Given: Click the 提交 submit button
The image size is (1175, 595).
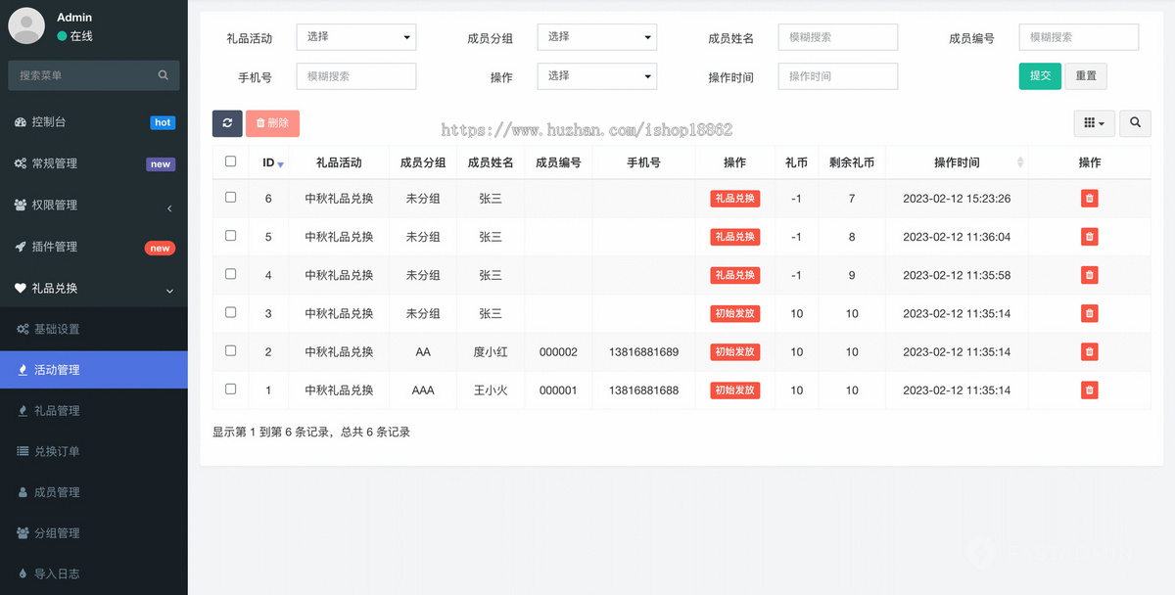Looking at the screenshot, I should pos(1039,75).
